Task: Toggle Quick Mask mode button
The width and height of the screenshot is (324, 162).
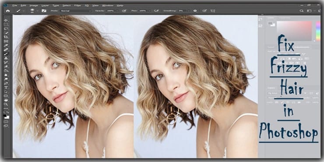Action: tap(6, 121)
